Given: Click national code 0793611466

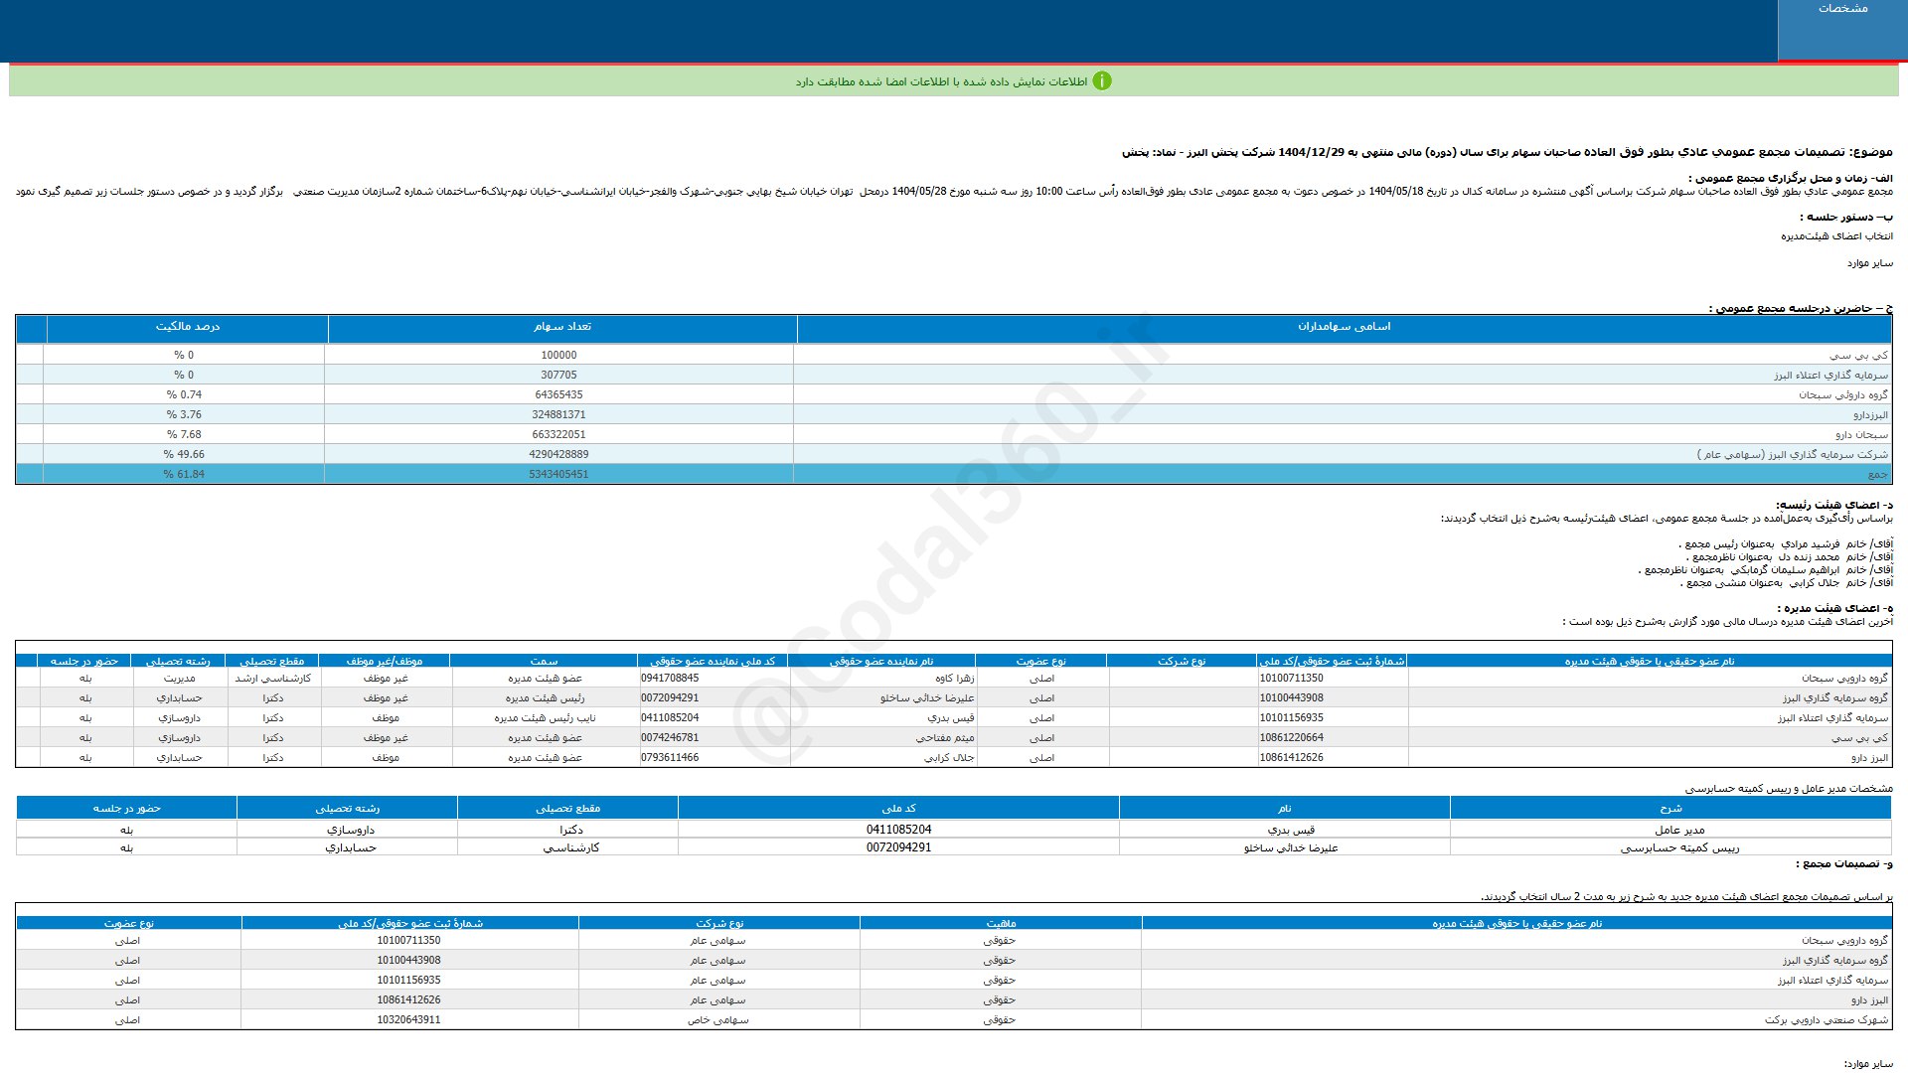Looking at the screenshot, I should pyautogui.click(x=670, y=758).
